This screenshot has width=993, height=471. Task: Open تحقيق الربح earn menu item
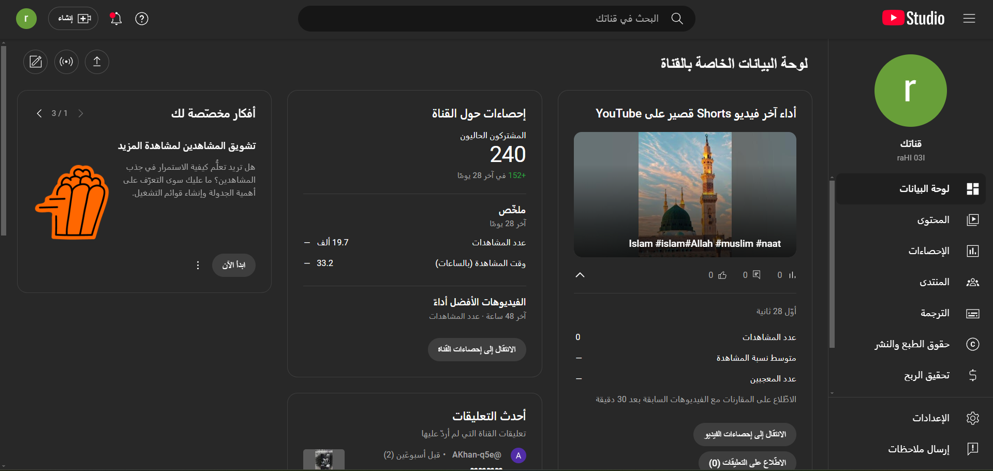pos(910,375)
